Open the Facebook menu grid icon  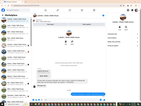point(128,10)
